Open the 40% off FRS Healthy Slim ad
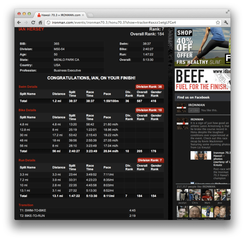This screenshot has height=240, width=245. coord(202,47)
